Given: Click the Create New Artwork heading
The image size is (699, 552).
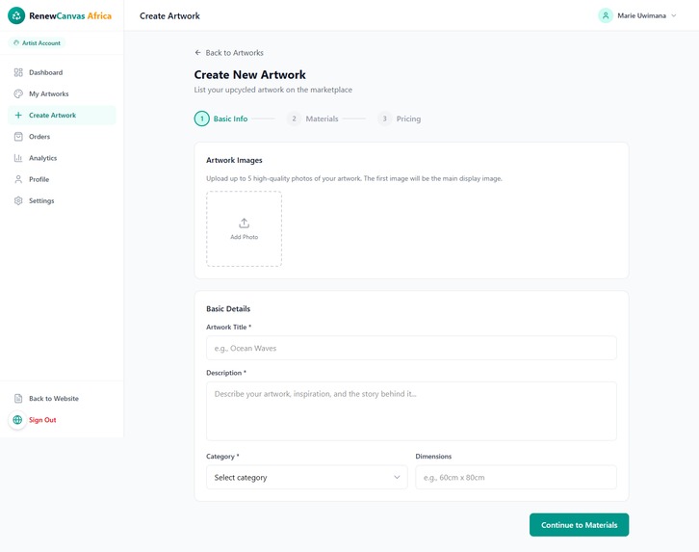Looking at the screenshot, I should [x=249, y=74].
